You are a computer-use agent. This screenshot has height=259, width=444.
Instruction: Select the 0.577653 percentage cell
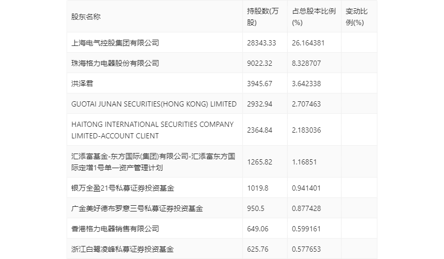coord(307,249)
